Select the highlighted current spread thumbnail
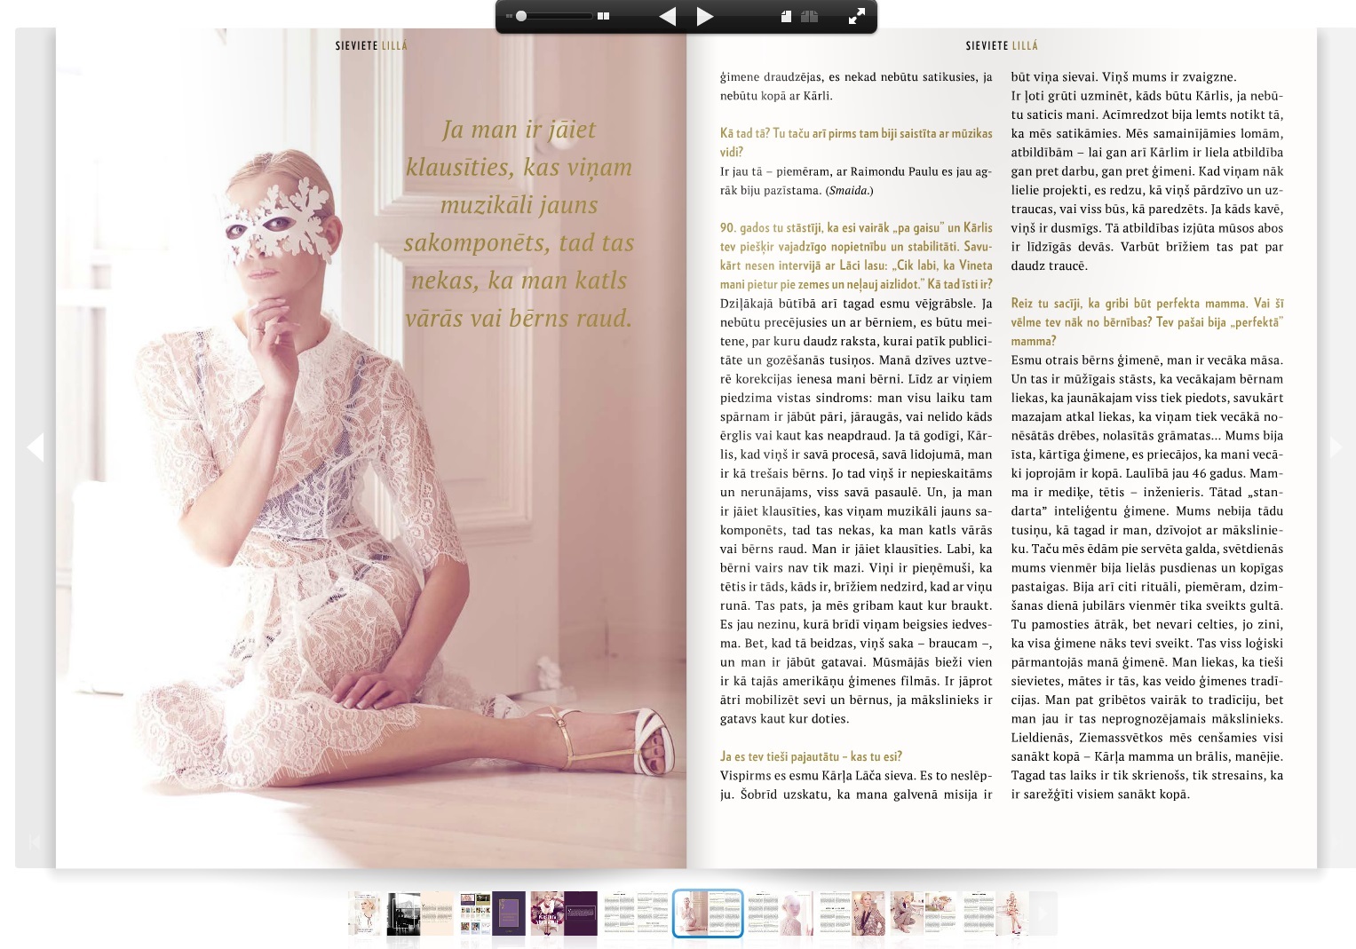This screenshot has width=1356, height=949. click(x=708, y=913)
